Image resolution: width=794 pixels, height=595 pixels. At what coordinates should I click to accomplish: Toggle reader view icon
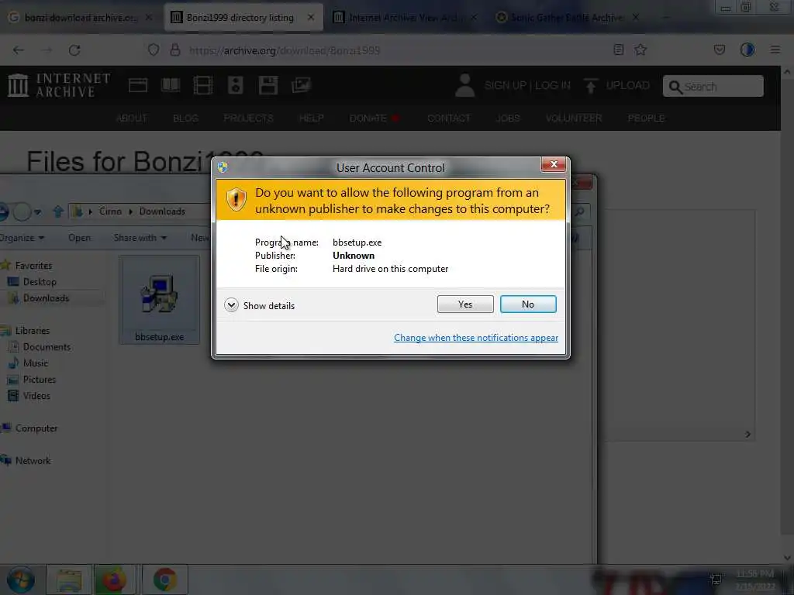(618, 50)
